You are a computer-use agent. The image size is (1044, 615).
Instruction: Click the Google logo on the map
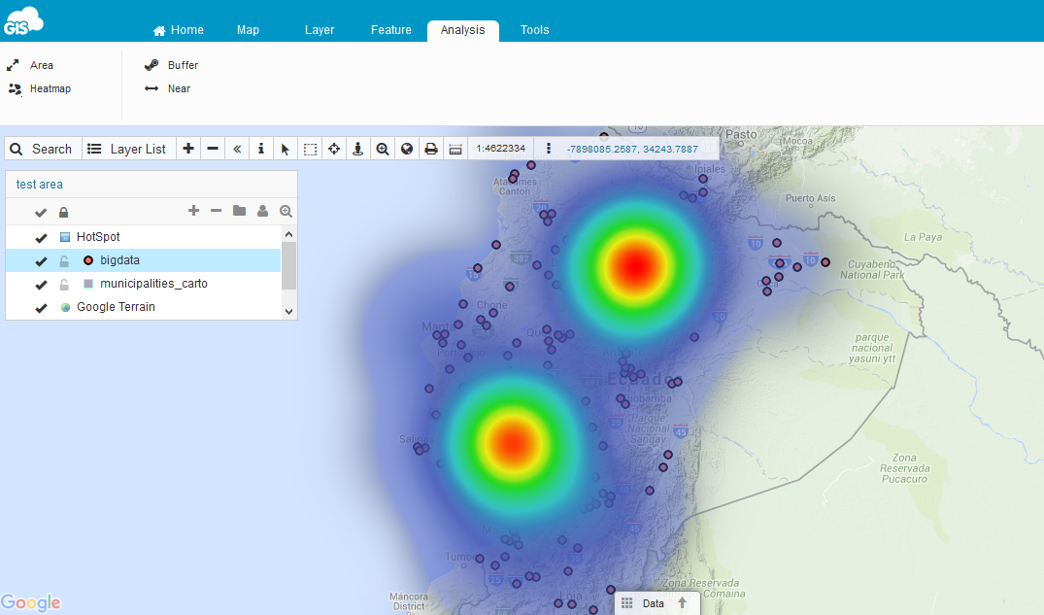(31, 602)
